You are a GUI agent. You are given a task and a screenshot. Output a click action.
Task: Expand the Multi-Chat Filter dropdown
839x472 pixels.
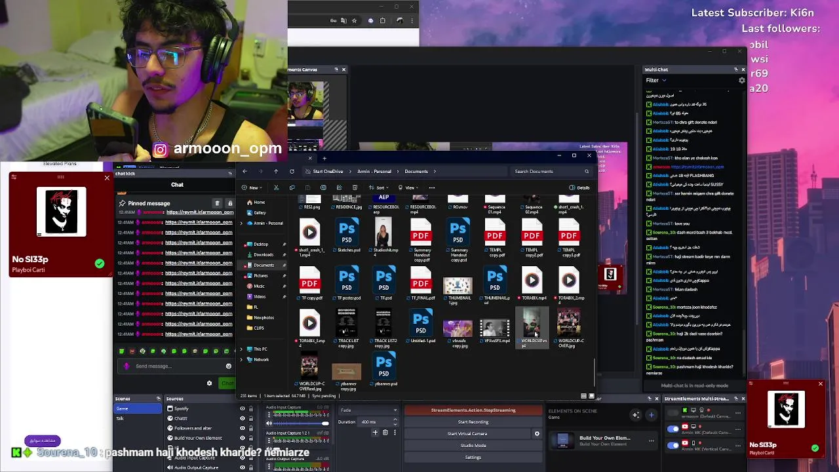(655, 81)
